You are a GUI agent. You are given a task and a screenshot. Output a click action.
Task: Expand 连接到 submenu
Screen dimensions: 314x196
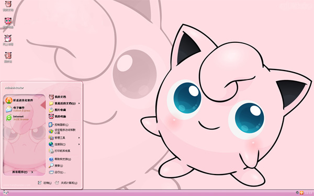pyautogui.click(x=64, y=144)
